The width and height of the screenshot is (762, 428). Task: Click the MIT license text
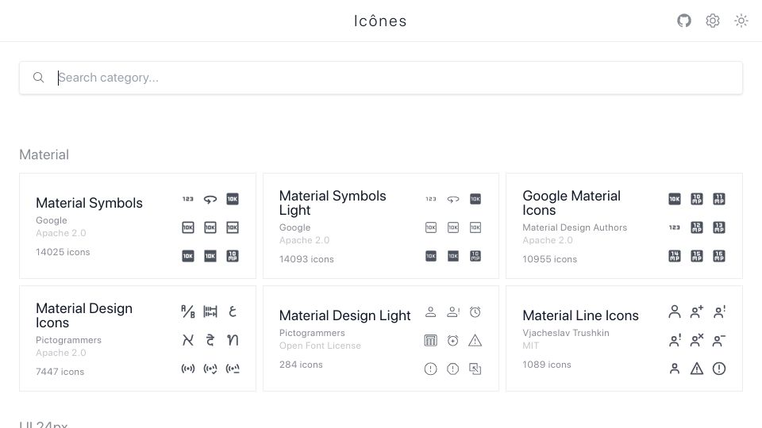pos(531,346)
